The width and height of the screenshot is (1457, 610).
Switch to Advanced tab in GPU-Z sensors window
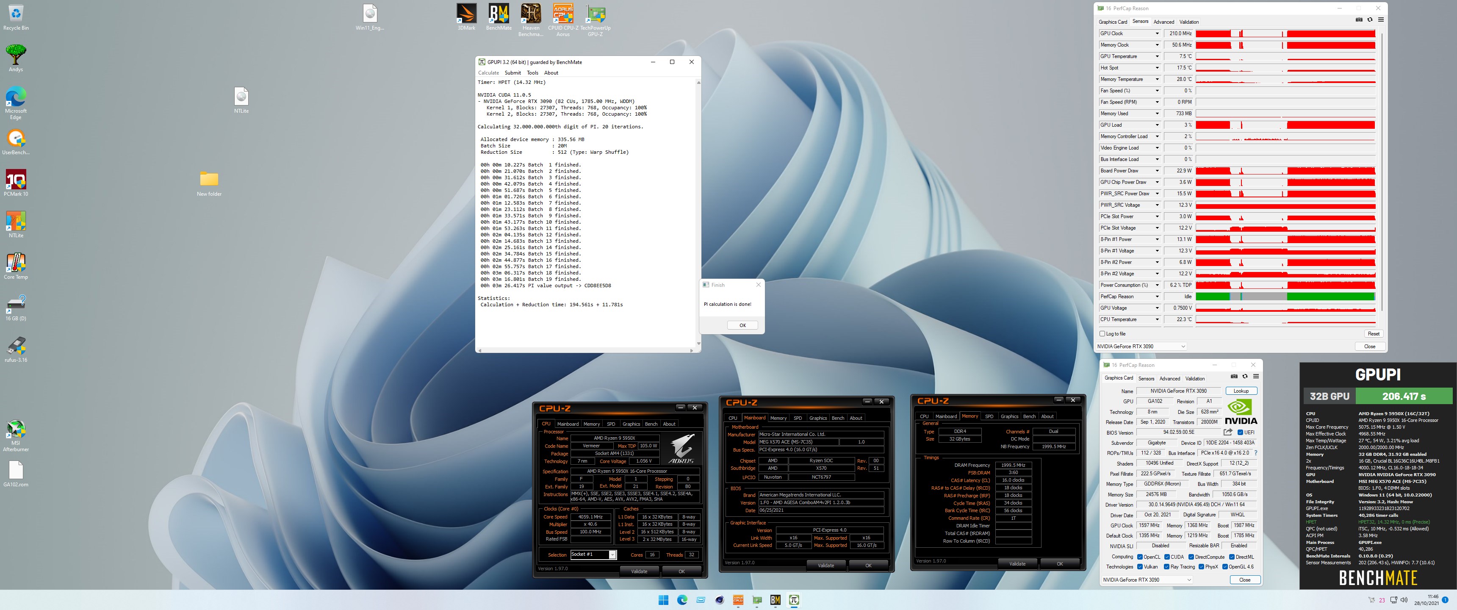pyautogui.click(x=1163, y=22)
